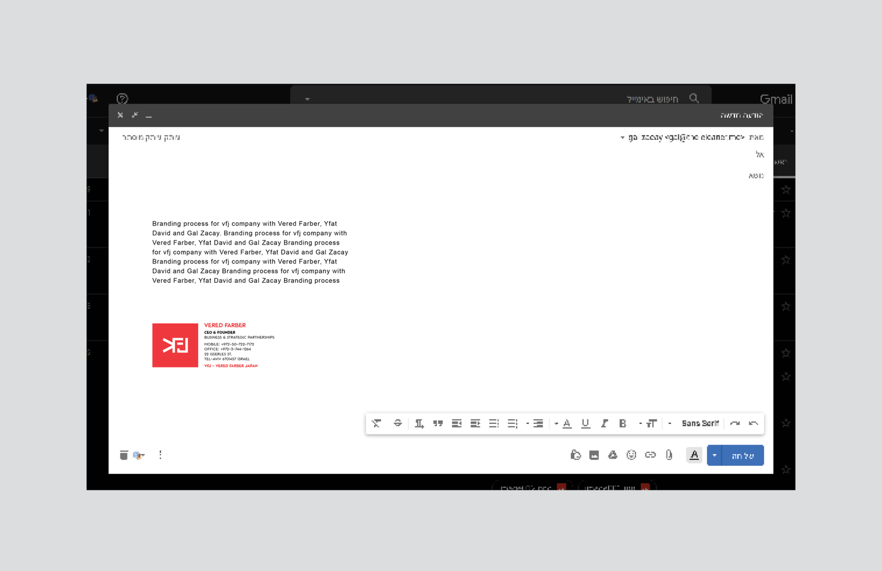
Task: Apply quote formatting
Action: [438, 423]
